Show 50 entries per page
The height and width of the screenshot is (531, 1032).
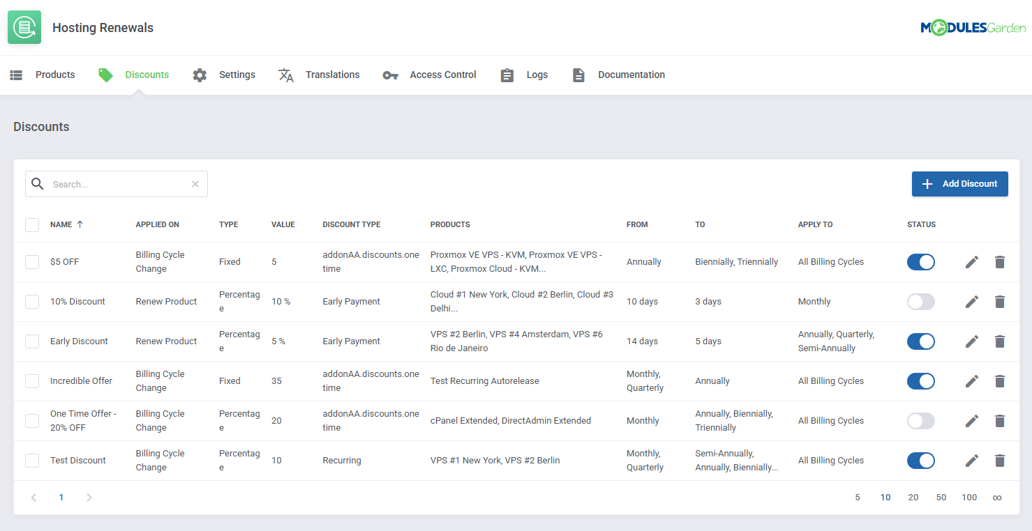click(941, 498)
